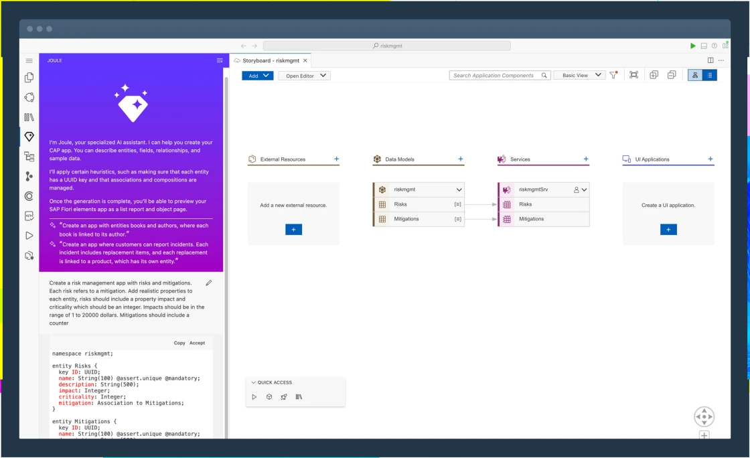This screenshot has width=750, height=458.
Task: Go forward with the navigation arrow
Action: [x=254, y=46]
